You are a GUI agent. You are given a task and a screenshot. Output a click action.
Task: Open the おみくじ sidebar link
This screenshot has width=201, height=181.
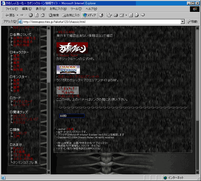18,148
